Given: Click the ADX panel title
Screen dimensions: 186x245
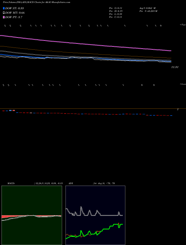Looking at the screenshot, I should coord(70,183).
